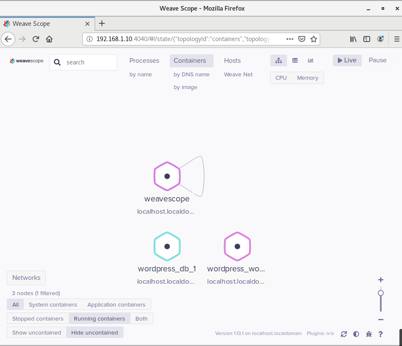Open the Firefox hamburger menu
The image size is (402, 346).
tap(396, 39)
